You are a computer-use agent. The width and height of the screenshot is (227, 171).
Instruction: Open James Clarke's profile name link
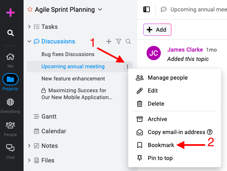[x=185, y=50]
